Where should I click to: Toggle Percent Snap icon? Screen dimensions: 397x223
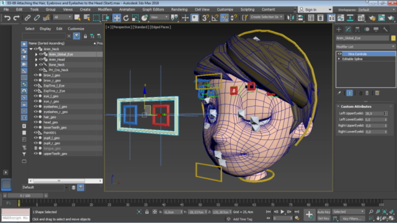point(225,18)
